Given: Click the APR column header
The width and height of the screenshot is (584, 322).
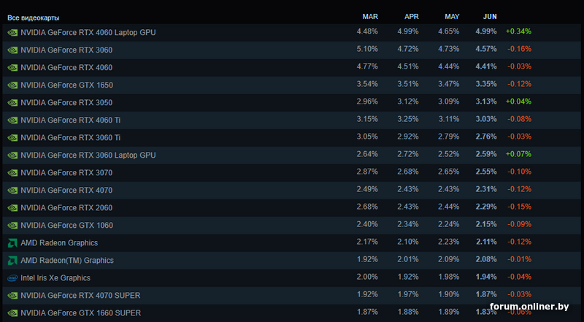Looking at the screenshot, I should click(x=411, y=16).
